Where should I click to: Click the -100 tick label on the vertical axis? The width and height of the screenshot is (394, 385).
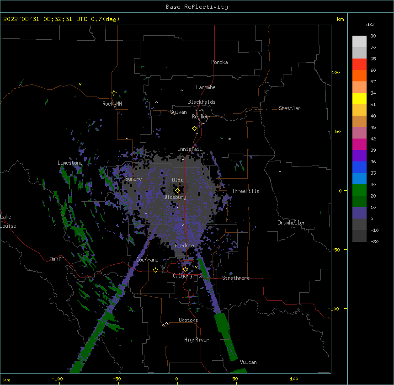tap(334, 309)
